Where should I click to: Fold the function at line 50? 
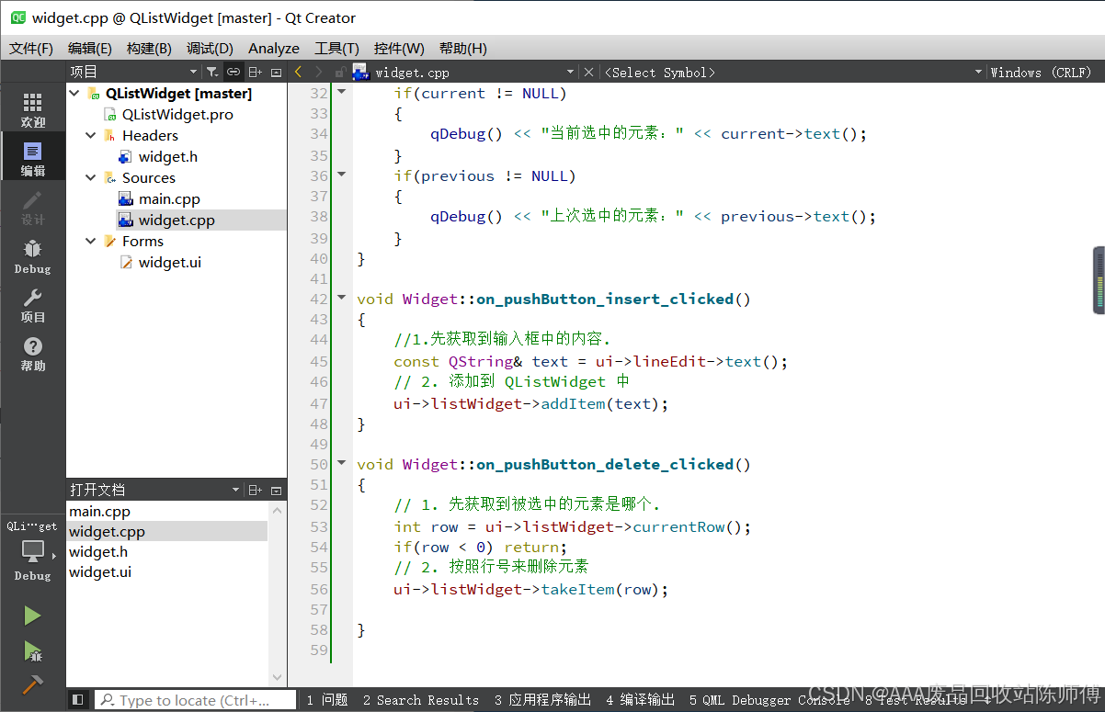pos(342,463)
